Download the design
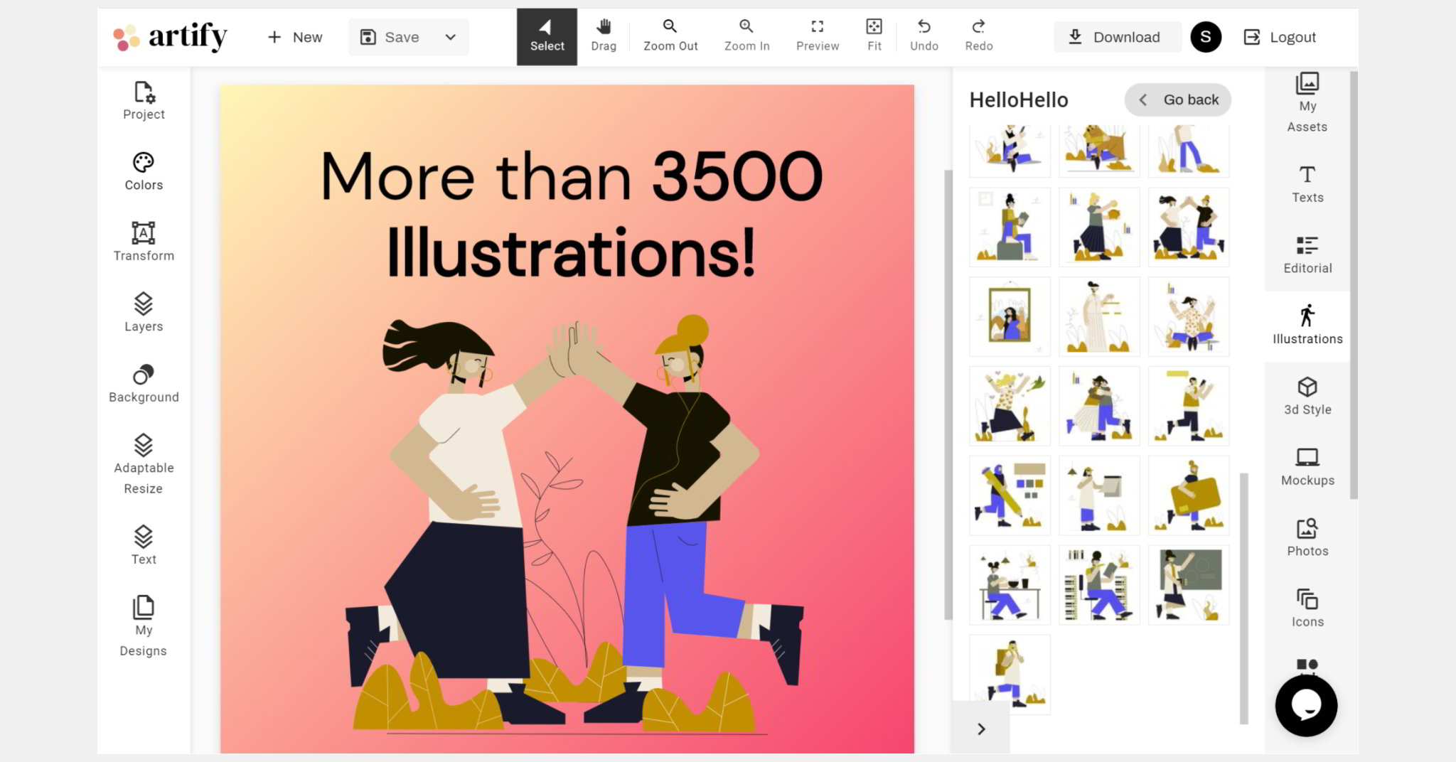This screenshot has width=1456, height=762. 1117,37
